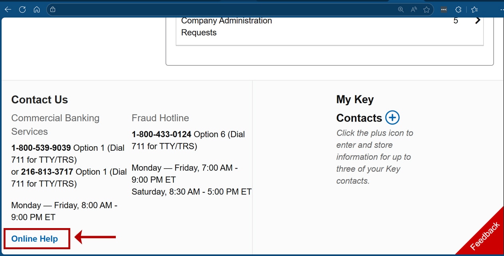This screenshot has width=504, height=256.
Task: View site information lock icon
Action: pos(53,10)
